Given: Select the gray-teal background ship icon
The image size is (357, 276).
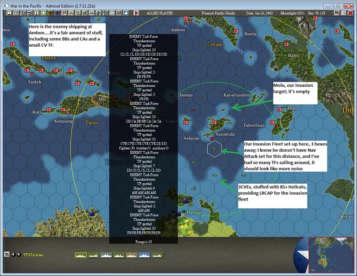Looking at the screenshot, I should [x=106, y=255].
